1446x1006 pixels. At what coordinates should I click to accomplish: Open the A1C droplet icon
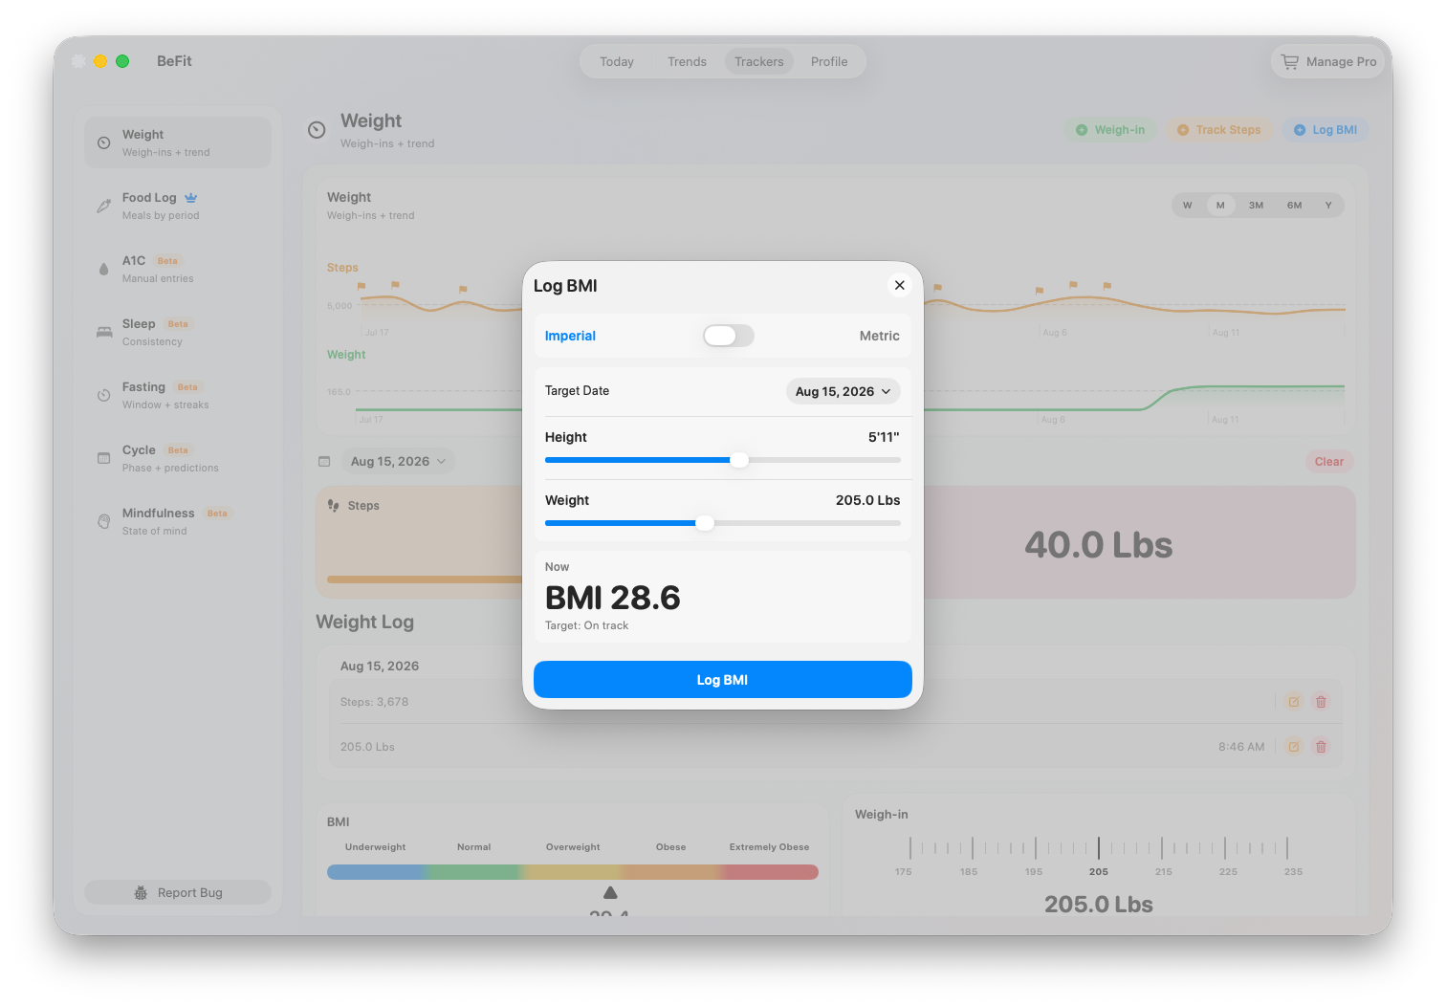[x=104, y=269]
